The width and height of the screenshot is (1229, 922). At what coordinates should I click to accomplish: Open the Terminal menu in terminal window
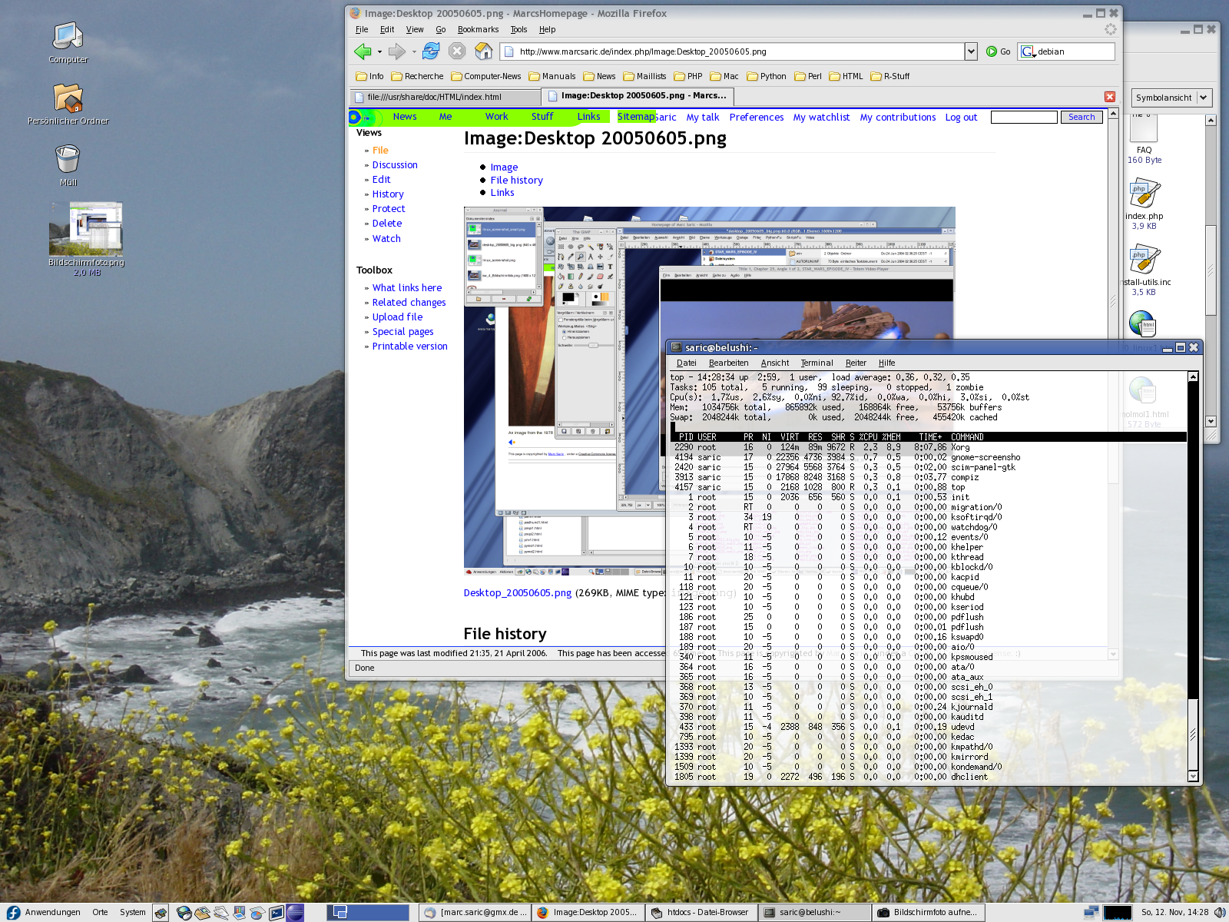(817, 363)
